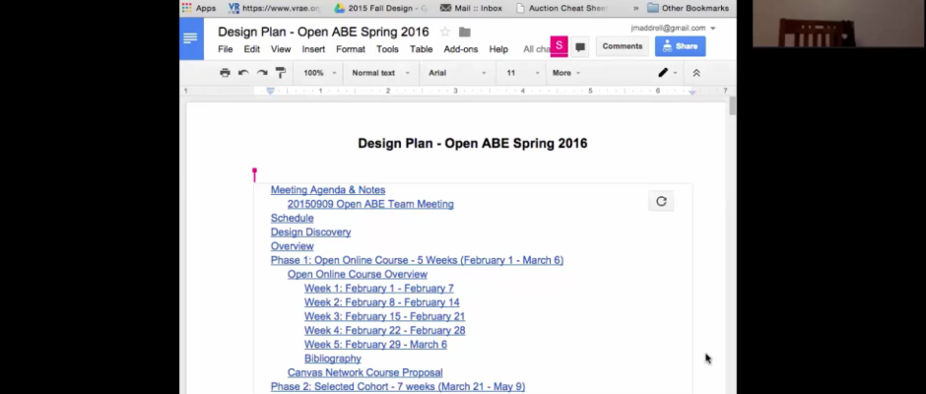Viewport: 926px width, 394px height.
Task: Expand the Normal text style dropdown
Action: click(379, 73)
